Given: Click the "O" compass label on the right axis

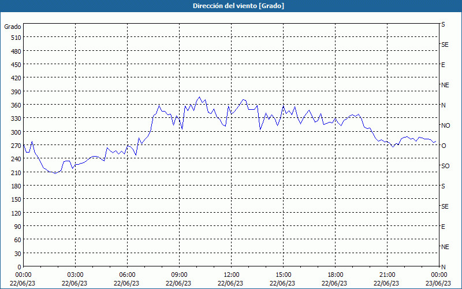Looking at the screenshot, I should pyautogui.click(x=444, y=146).
